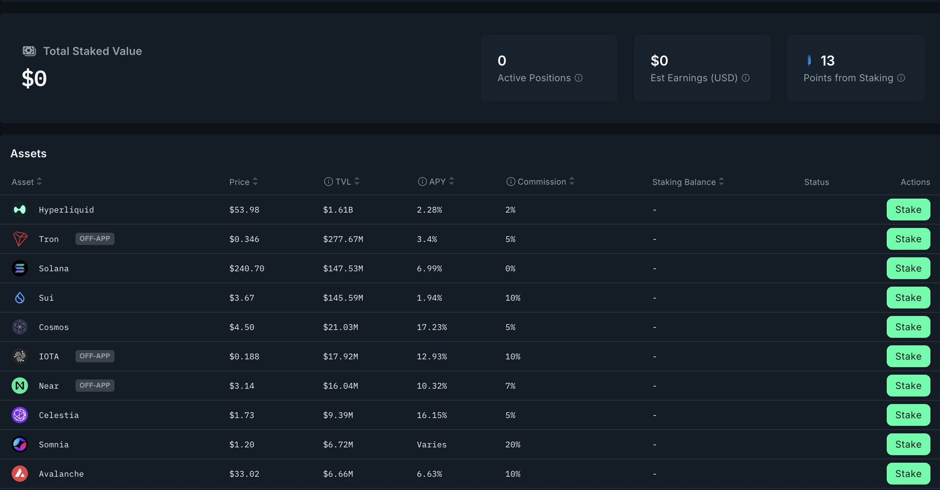Click the Avalanche asset logo icon
Image resolution: width=940 pixels, height=490 pixels.
(x=20, y=474)
